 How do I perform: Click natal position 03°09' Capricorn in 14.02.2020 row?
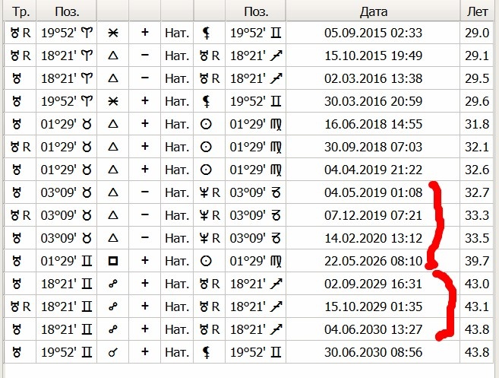pos(255,238)
